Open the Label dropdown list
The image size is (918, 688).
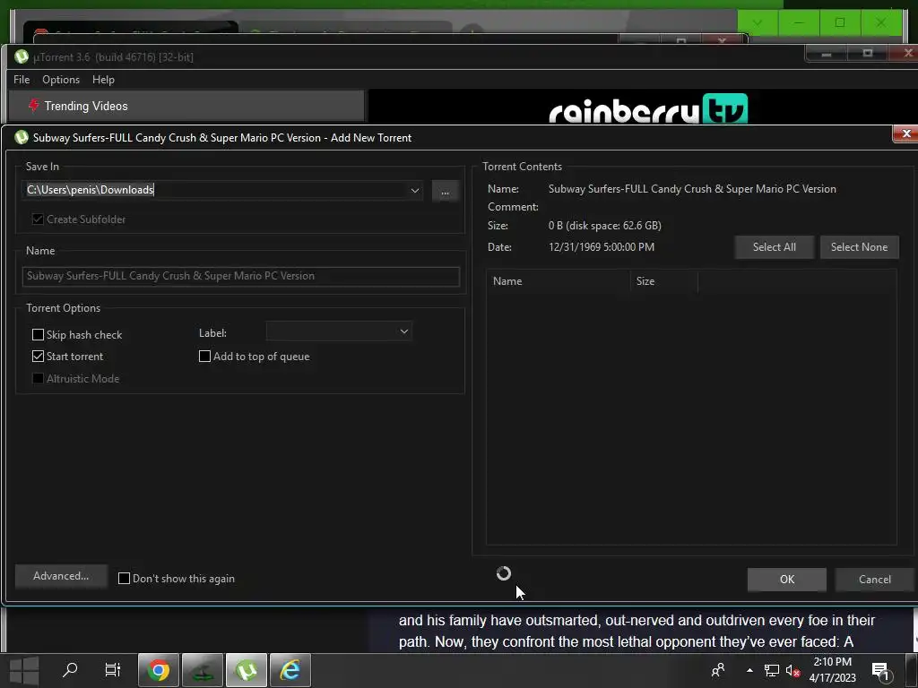tap(404, 331)
